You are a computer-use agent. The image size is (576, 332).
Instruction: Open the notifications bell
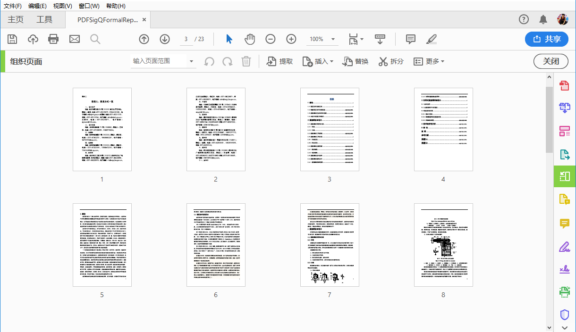pyautogui.click(x=543, y=19)
